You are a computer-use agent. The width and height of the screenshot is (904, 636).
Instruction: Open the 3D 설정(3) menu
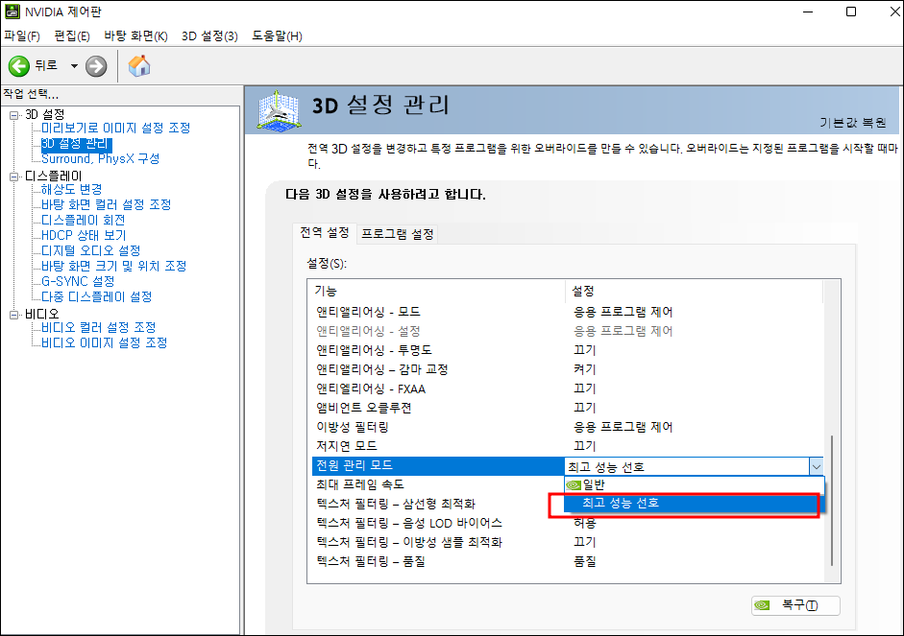209,36
